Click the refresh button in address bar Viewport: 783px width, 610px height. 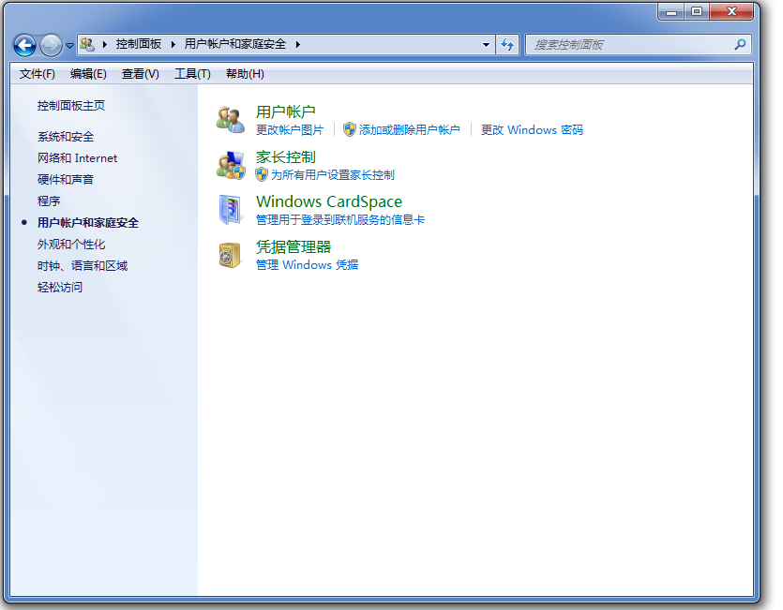(507, 44)
